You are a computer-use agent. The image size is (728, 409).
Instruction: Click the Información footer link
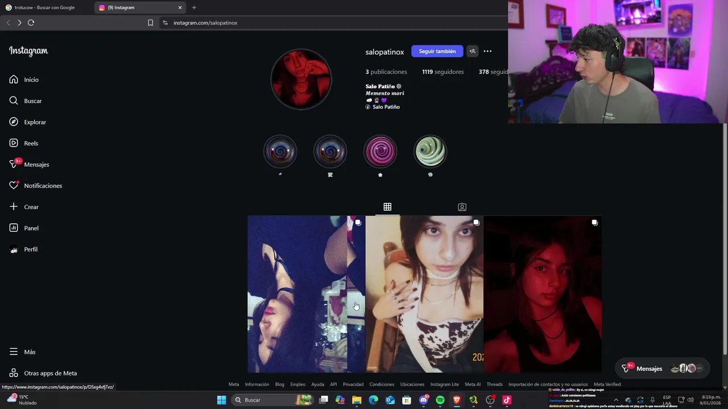click(x=257, y=385)
